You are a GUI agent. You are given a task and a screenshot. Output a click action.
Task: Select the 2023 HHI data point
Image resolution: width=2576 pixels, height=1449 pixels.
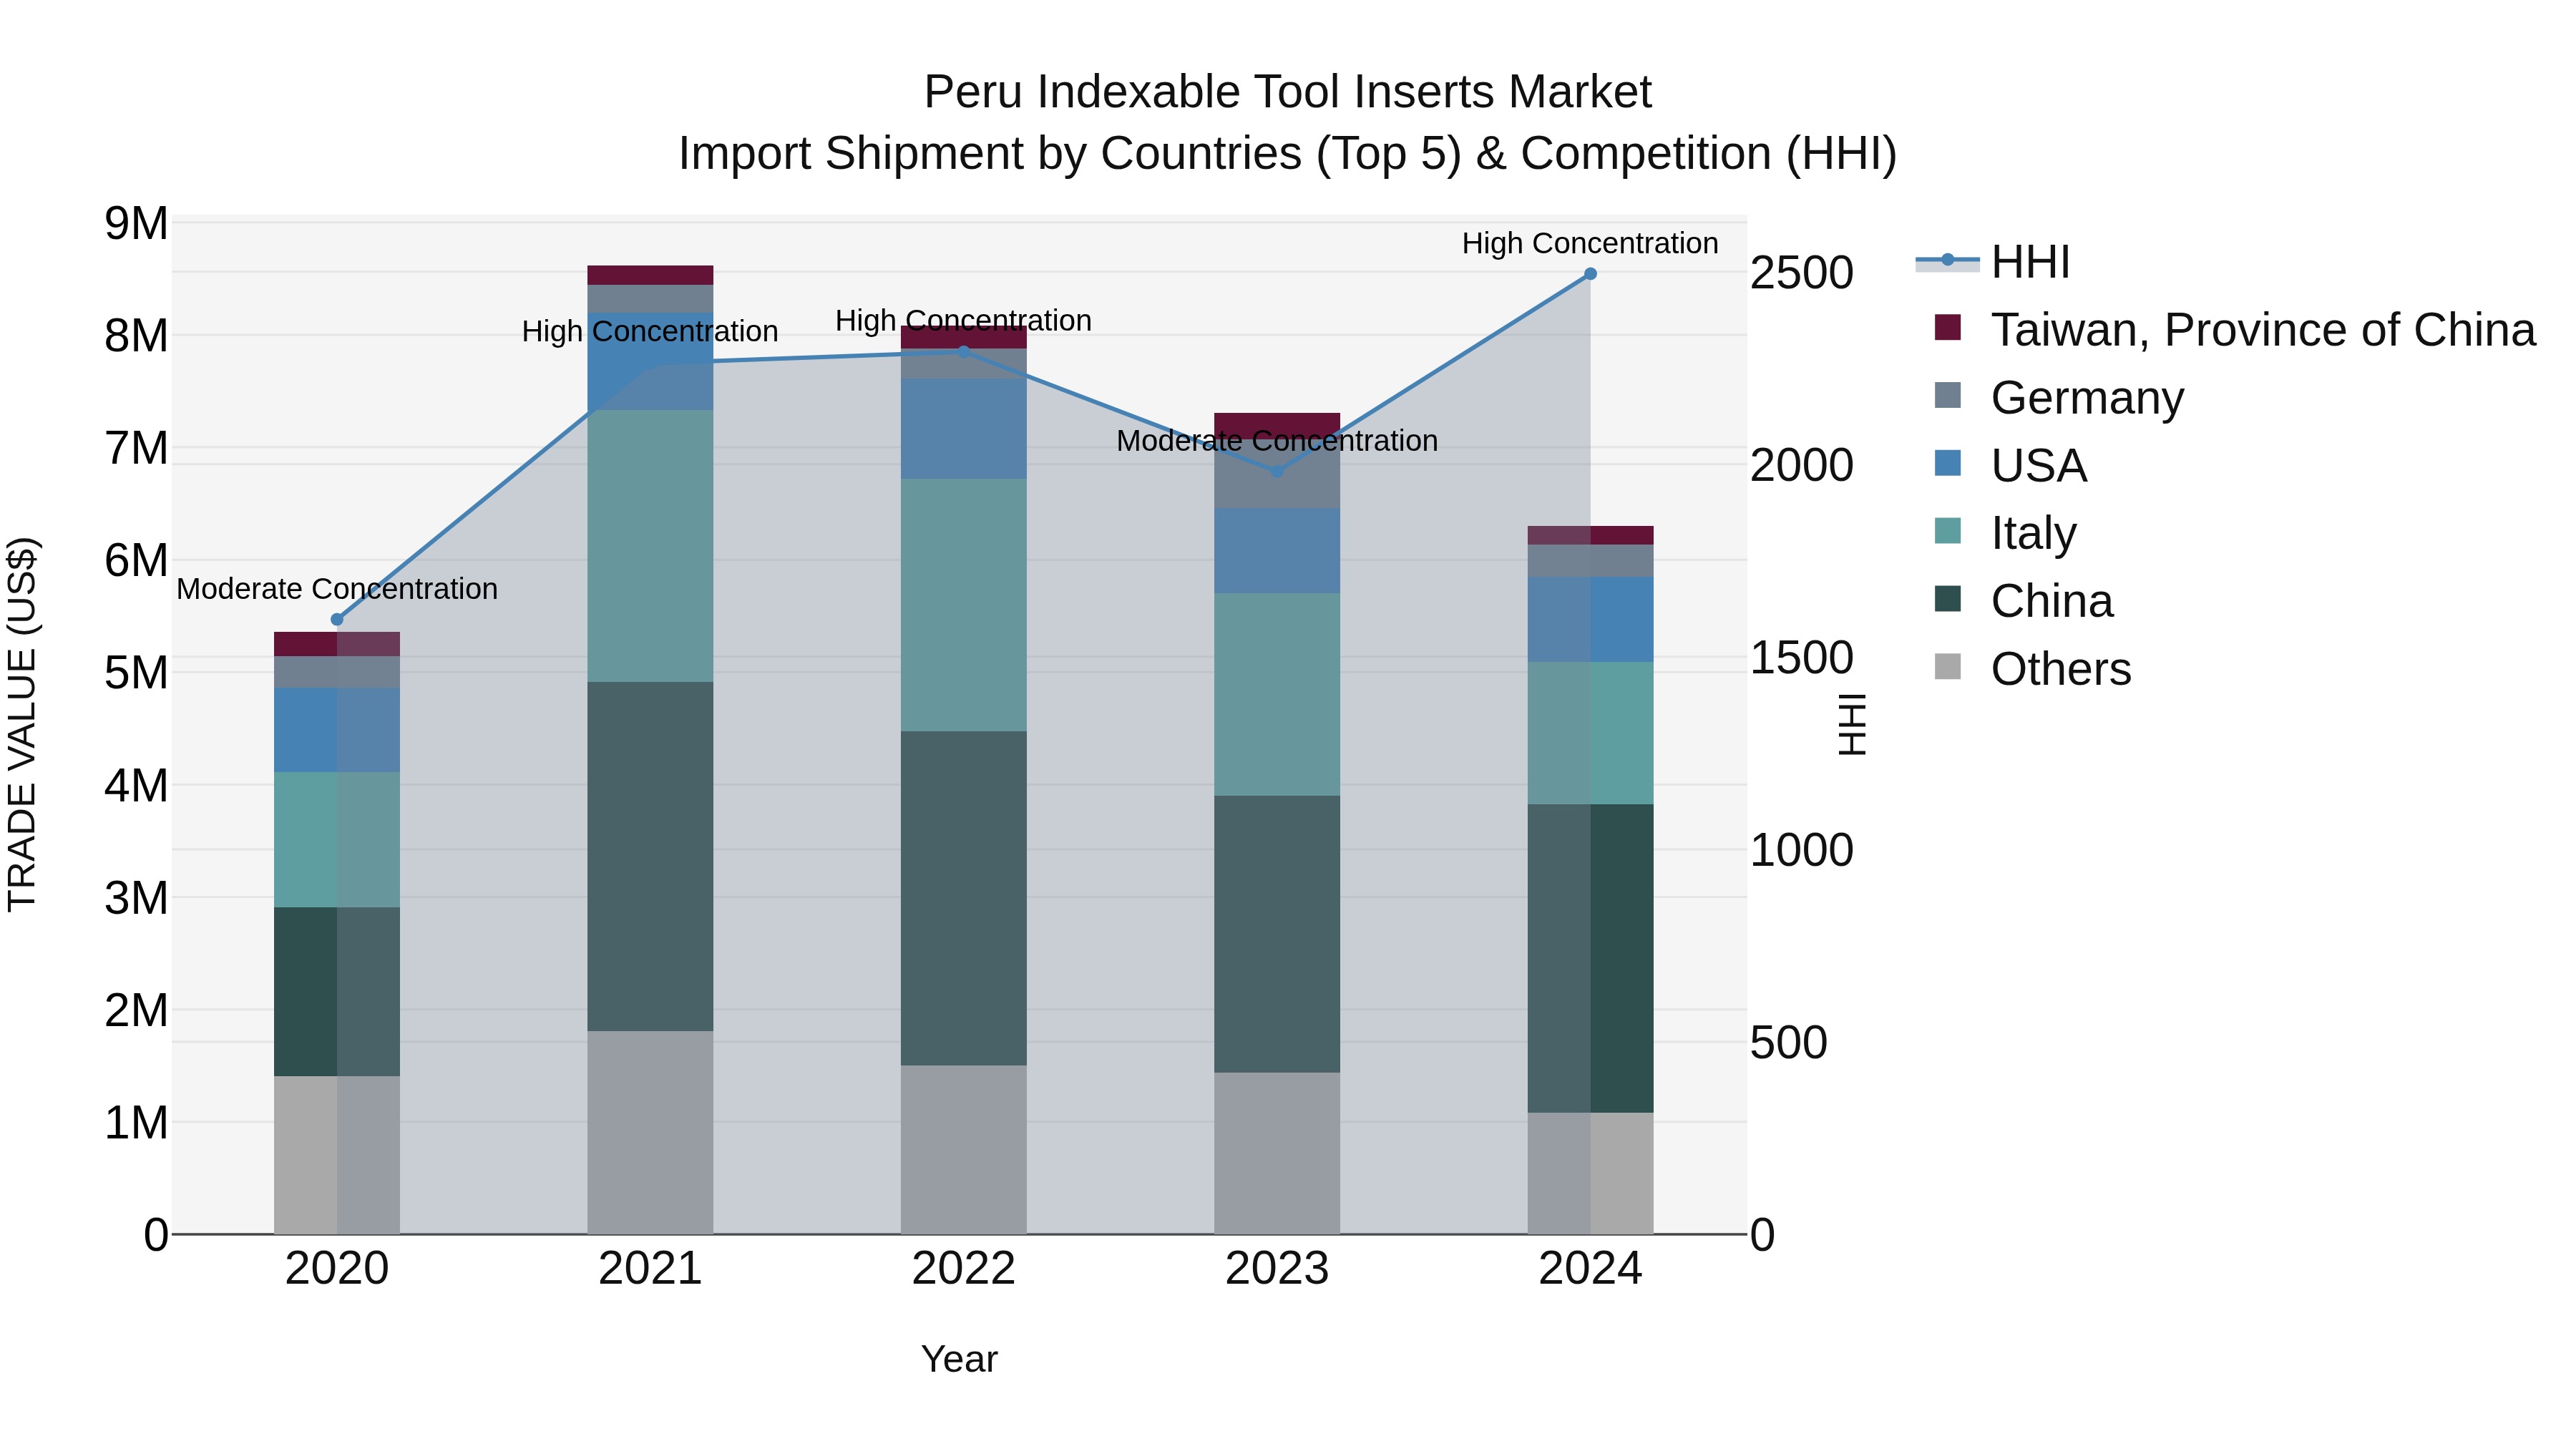(1277, 471)
